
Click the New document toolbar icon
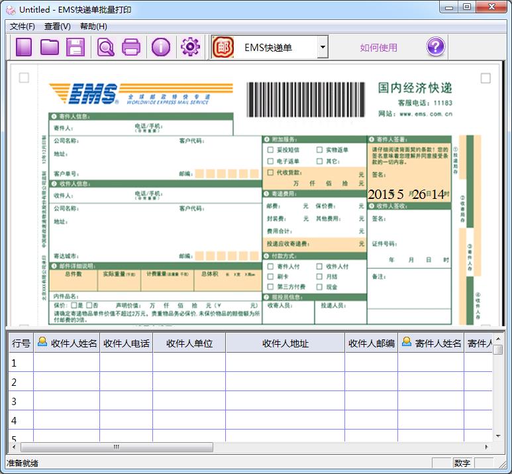pyautogui.click(x=23, y=47)
